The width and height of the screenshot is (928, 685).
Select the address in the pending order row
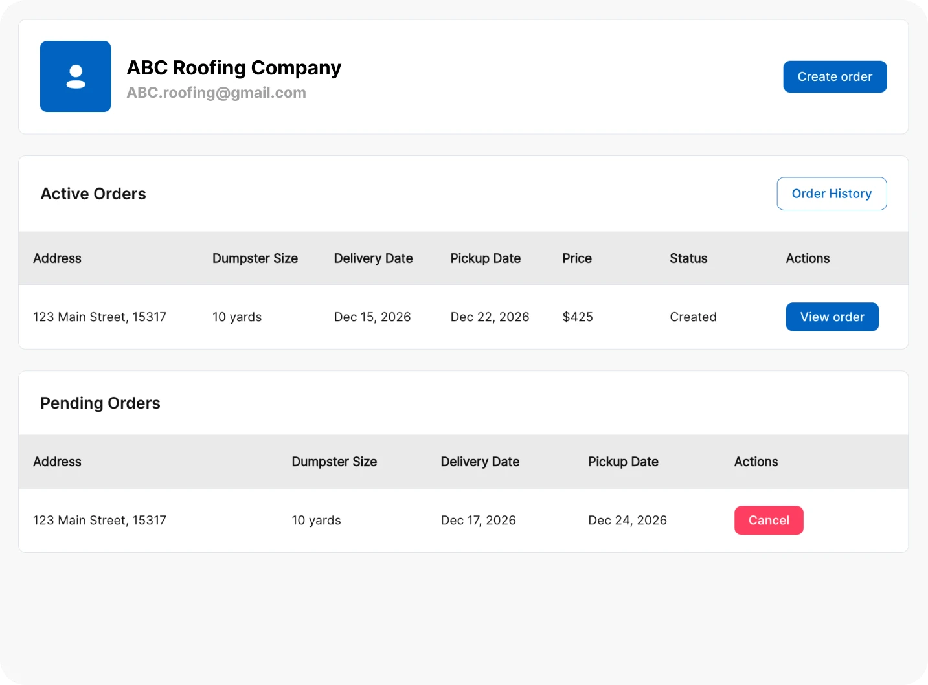coord(100,520)
